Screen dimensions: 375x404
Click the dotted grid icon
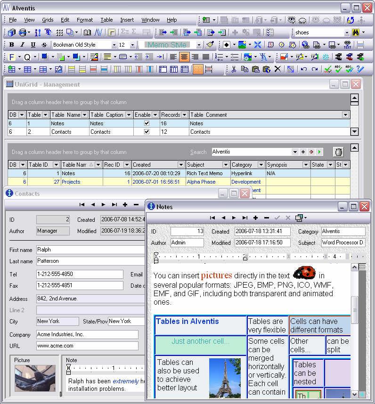(x=59, y=32)
